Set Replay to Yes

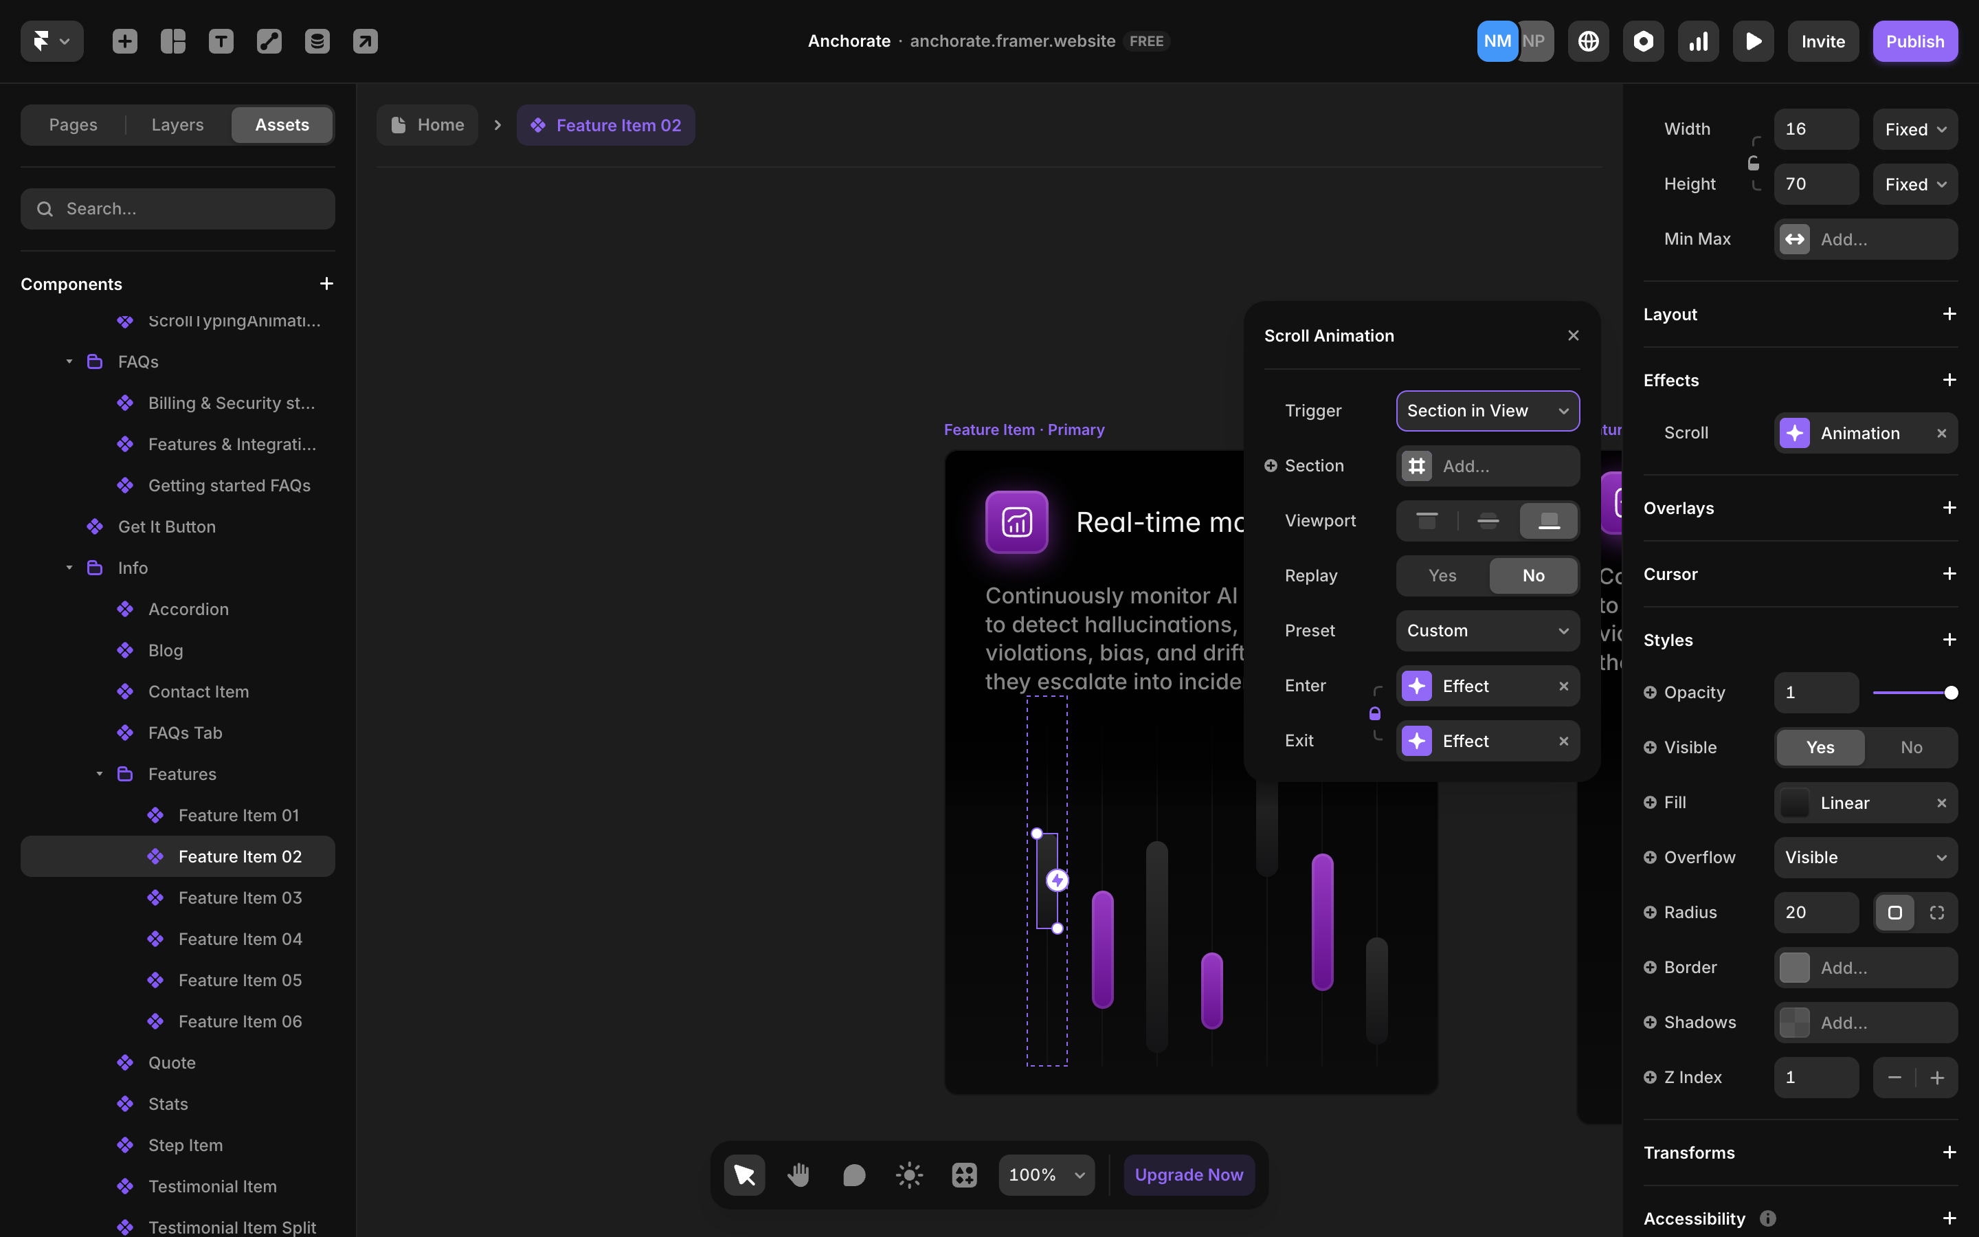1442,575
